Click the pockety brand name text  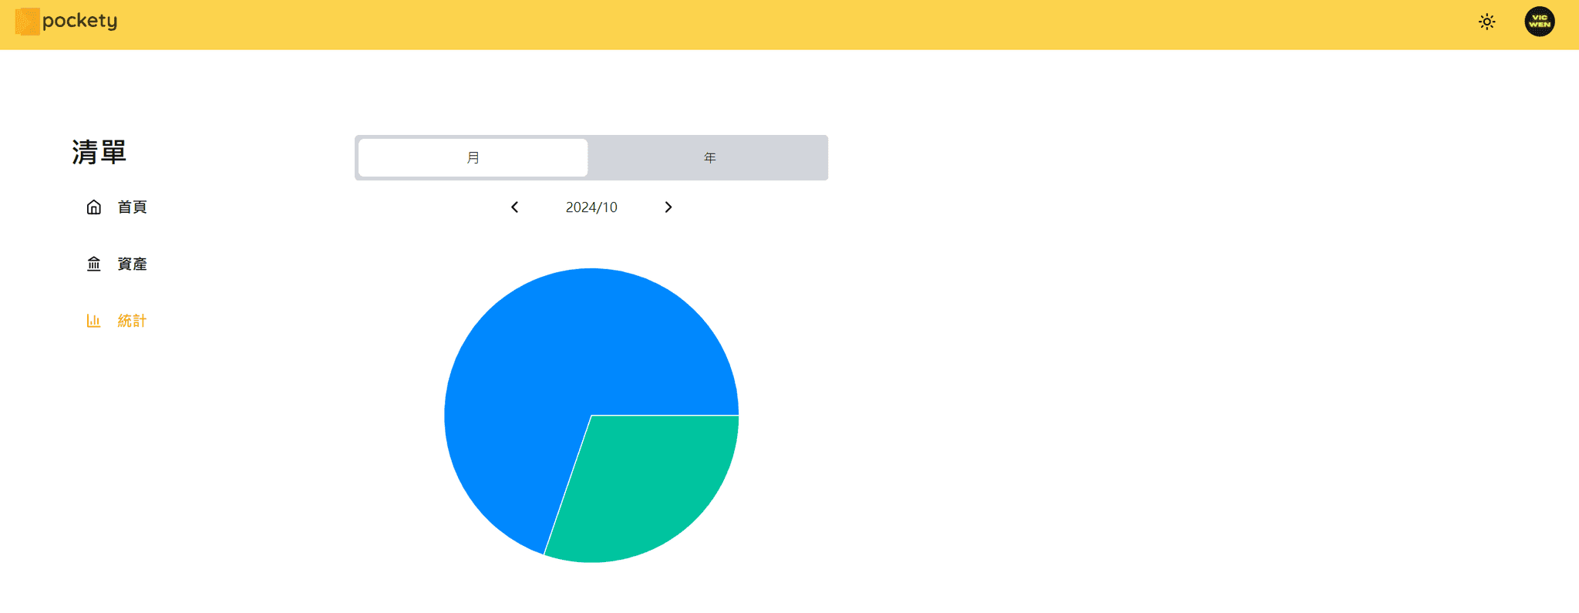coord(80,21)
